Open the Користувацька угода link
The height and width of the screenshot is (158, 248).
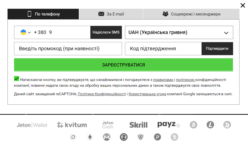click(x=147, y=94)
